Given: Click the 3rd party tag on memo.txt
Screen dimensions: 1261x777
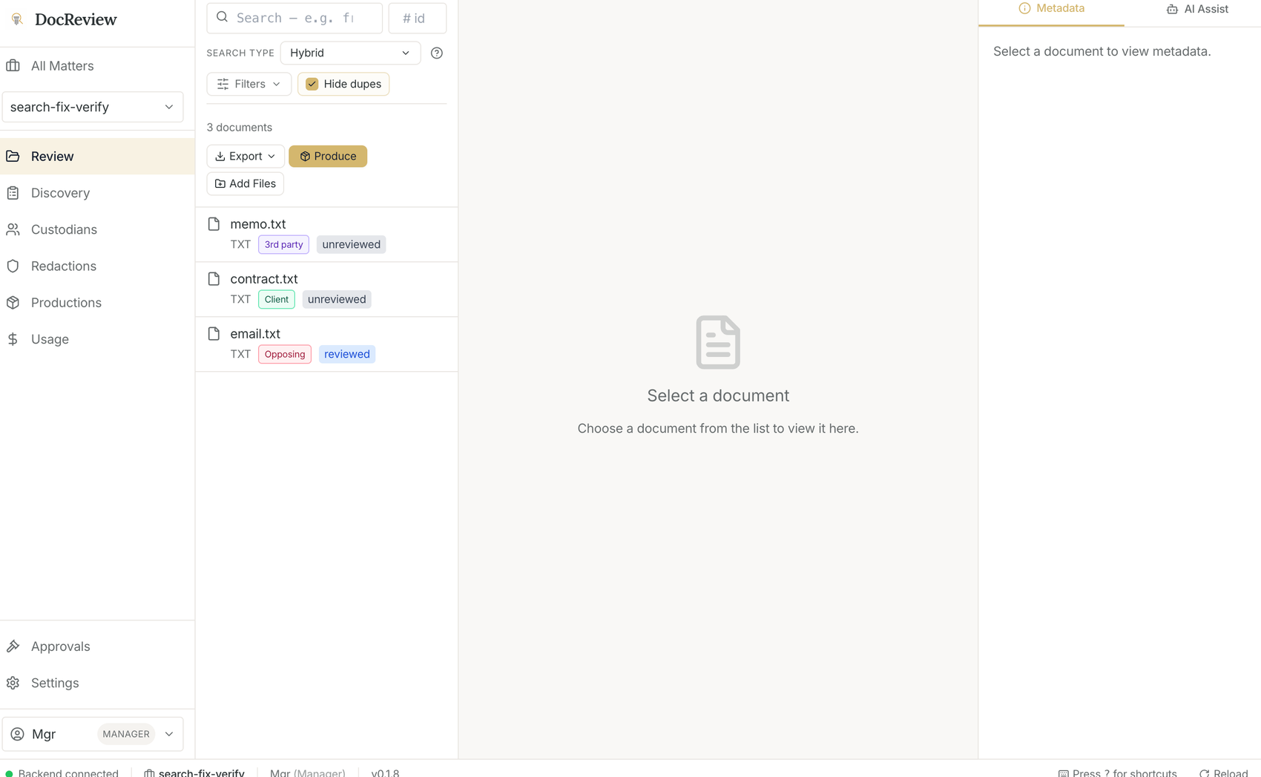Looking at the screenshot, I should (283, 244).
